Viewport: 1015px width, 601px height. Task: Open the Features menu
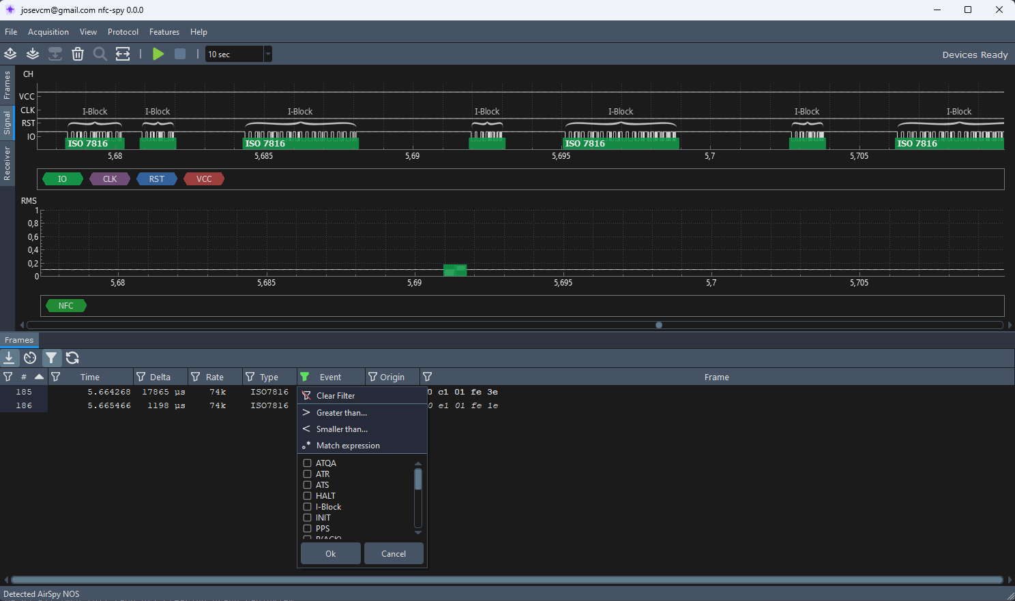(x=164, y=32)
